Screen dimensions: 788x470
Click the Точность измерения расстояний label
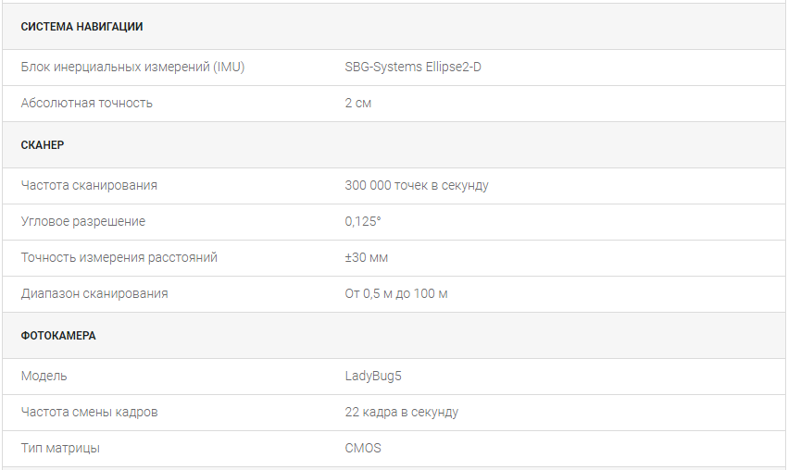pyautogui.click(x=119, y=257)
